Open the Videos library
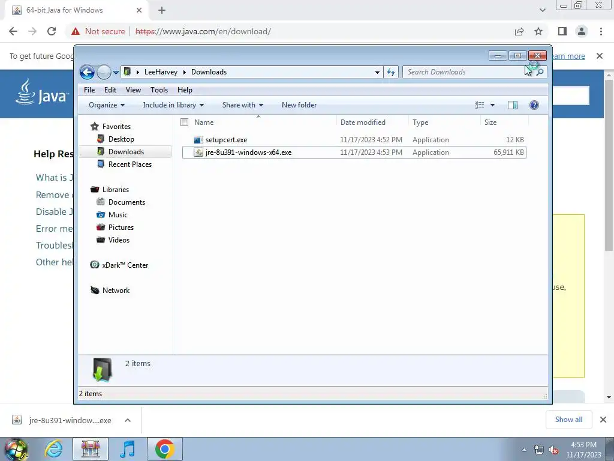This screenshot has width=614, height=461. 119,240
